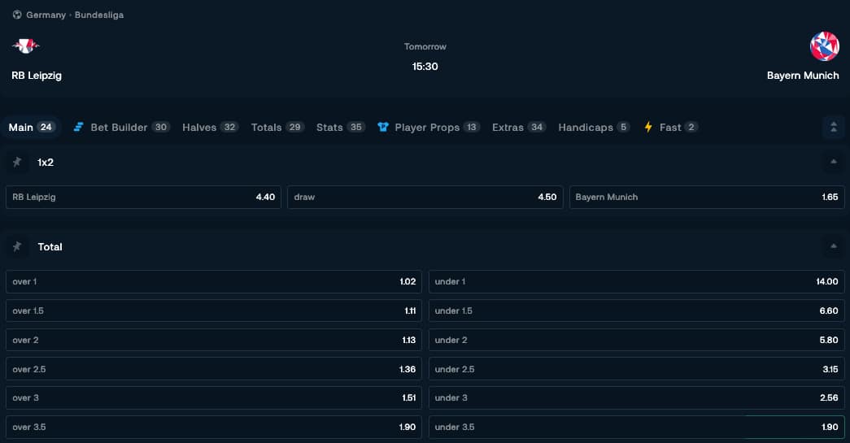
Task: Open the Extras tab
Action: click(x=519, y=128)
